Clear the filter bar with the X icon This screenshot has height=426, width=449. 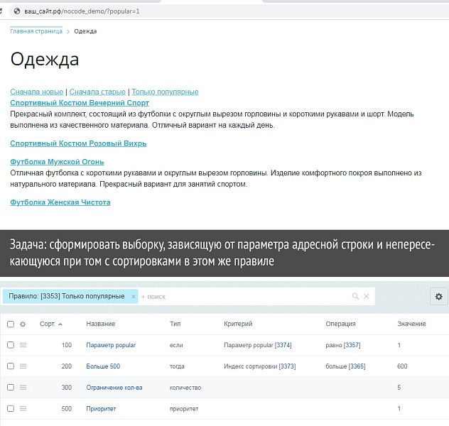pos(367,296)
